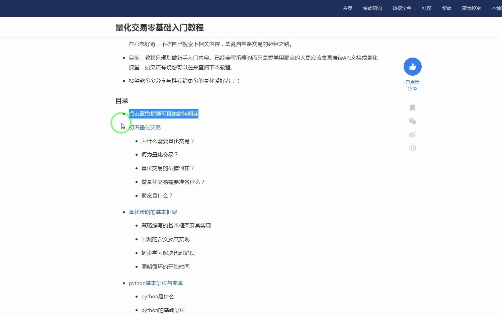Screen dimensions: 502x314
Task: Click the 策略编写的基本框架及其实现 item
Action: coord(176,226)
